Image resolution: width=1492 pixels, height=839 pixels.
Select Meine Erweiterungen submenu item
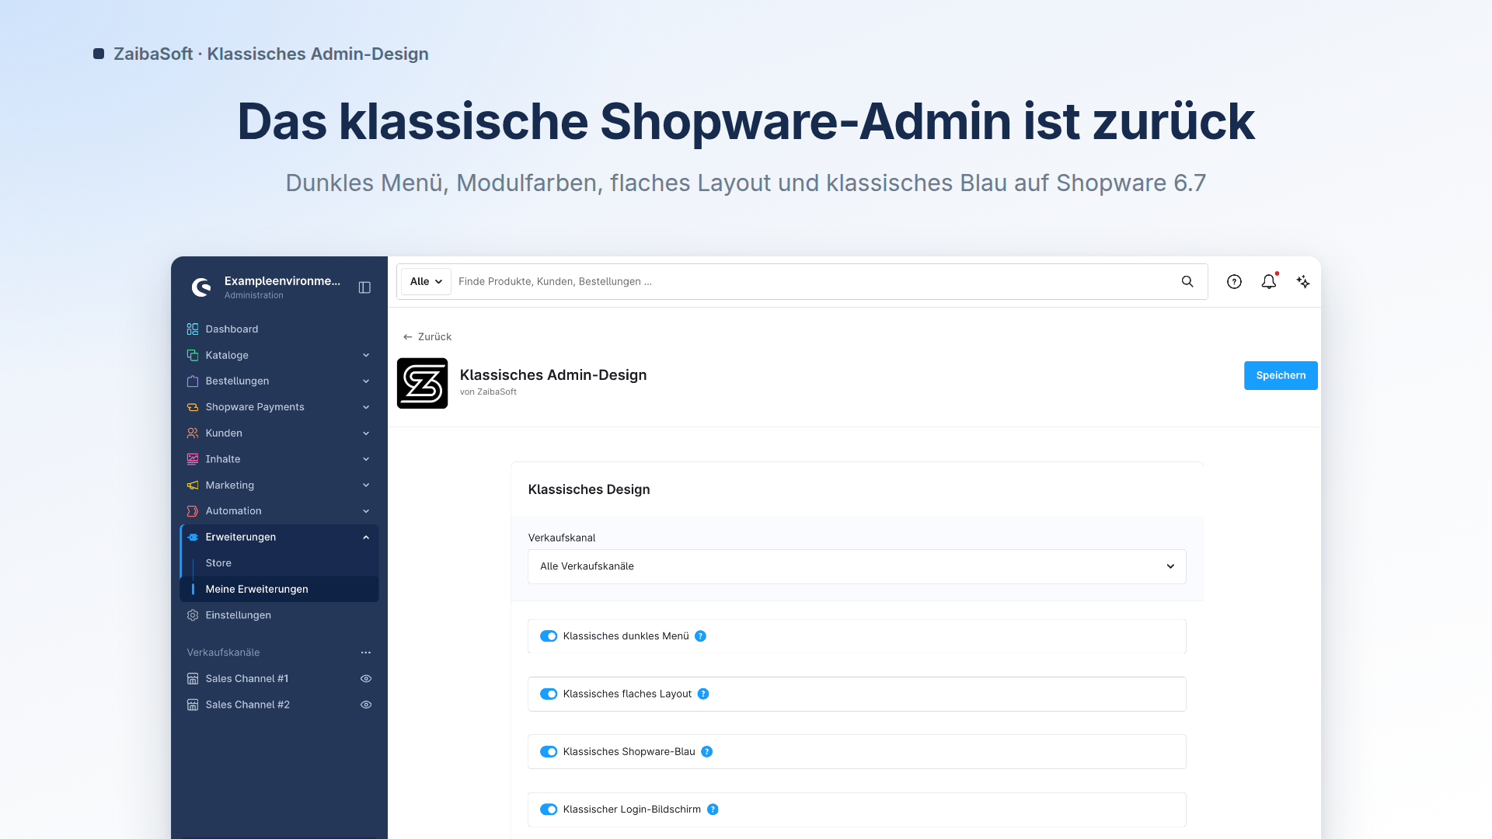(x=279, y=589)
